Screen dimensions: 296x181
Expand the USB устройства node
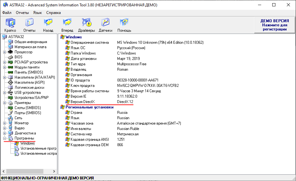(x=5, y=93)
